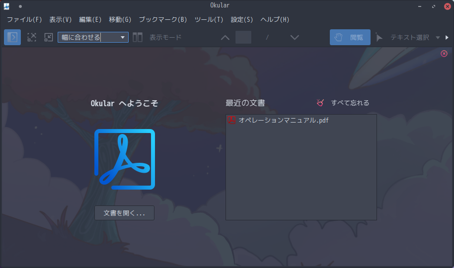Open the 移動(G) menu
This screenshot has width=454, height=268.
click(120, 19)
